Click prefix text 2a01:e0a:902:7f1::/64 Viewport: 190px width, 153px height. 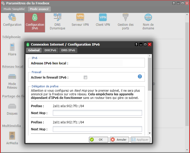[68, 122]
